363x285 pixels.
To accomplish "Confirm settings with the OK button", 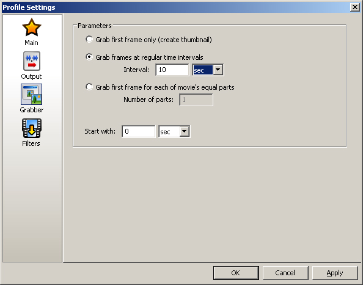I will (236, 273).
